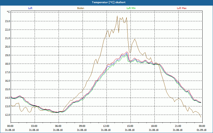Click the 21,0 y-axis value

pos(7,38)
